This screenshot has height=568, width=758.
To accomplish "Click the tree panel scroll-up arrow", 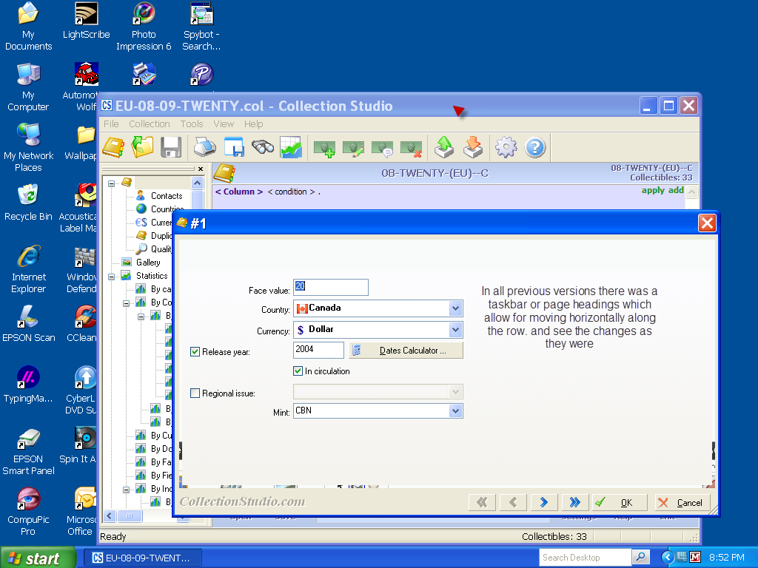I will click(x=197, y=183).
